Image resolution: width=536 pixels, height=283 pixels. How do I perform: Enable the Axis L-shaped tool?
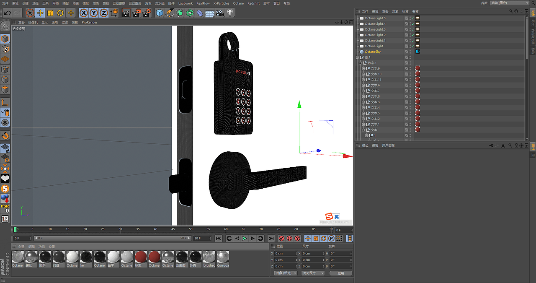[5, 102]
